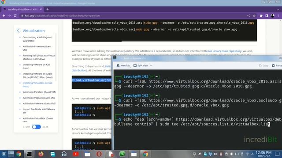Viewport: 282px width, 158px height.
Task: Open the clock showing 12:36 PM
Action: [x=263, y=154]
